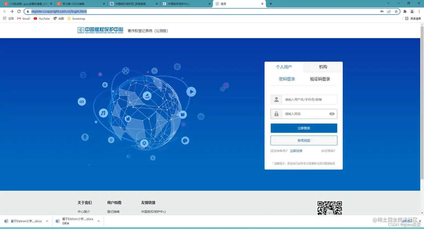The image size is (424, 229).
Task: Open the YouTube bookmark in the bookmarks bar
Action: (42, 18)
